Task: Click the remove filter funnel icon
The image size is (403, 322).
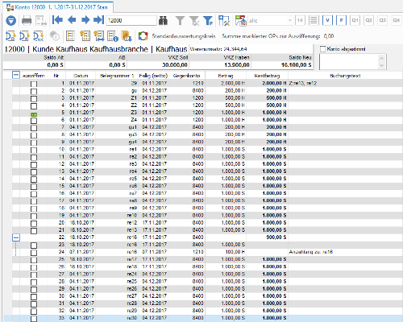Action: point(194,20)
